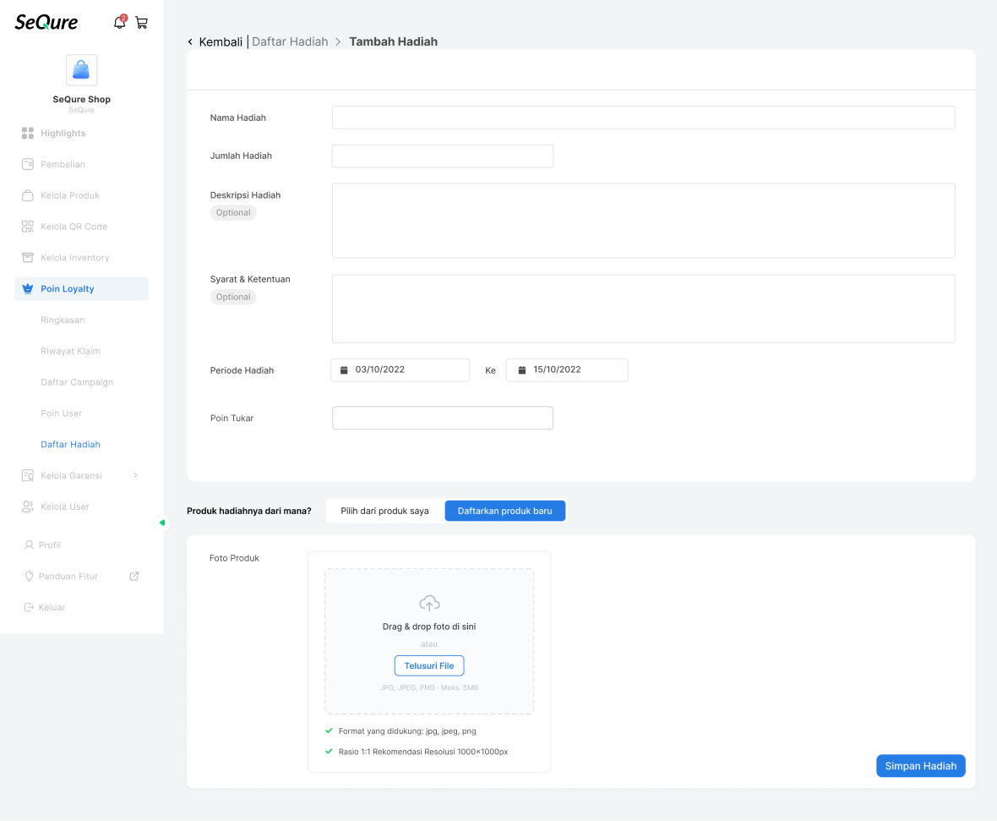Open the shopping cart icon

pyautogui.click(x=142, y=23)
